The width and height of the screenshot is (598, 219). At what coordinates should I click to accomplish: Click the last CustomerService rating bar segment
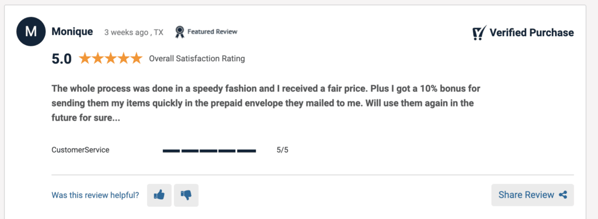coord(246,151)
